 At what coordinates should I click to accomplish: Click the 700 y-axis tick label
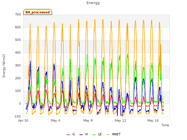18,15
